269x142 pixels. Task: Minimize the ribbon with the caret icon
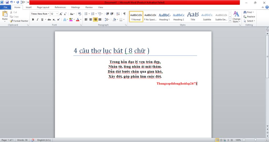coord(263,7)
